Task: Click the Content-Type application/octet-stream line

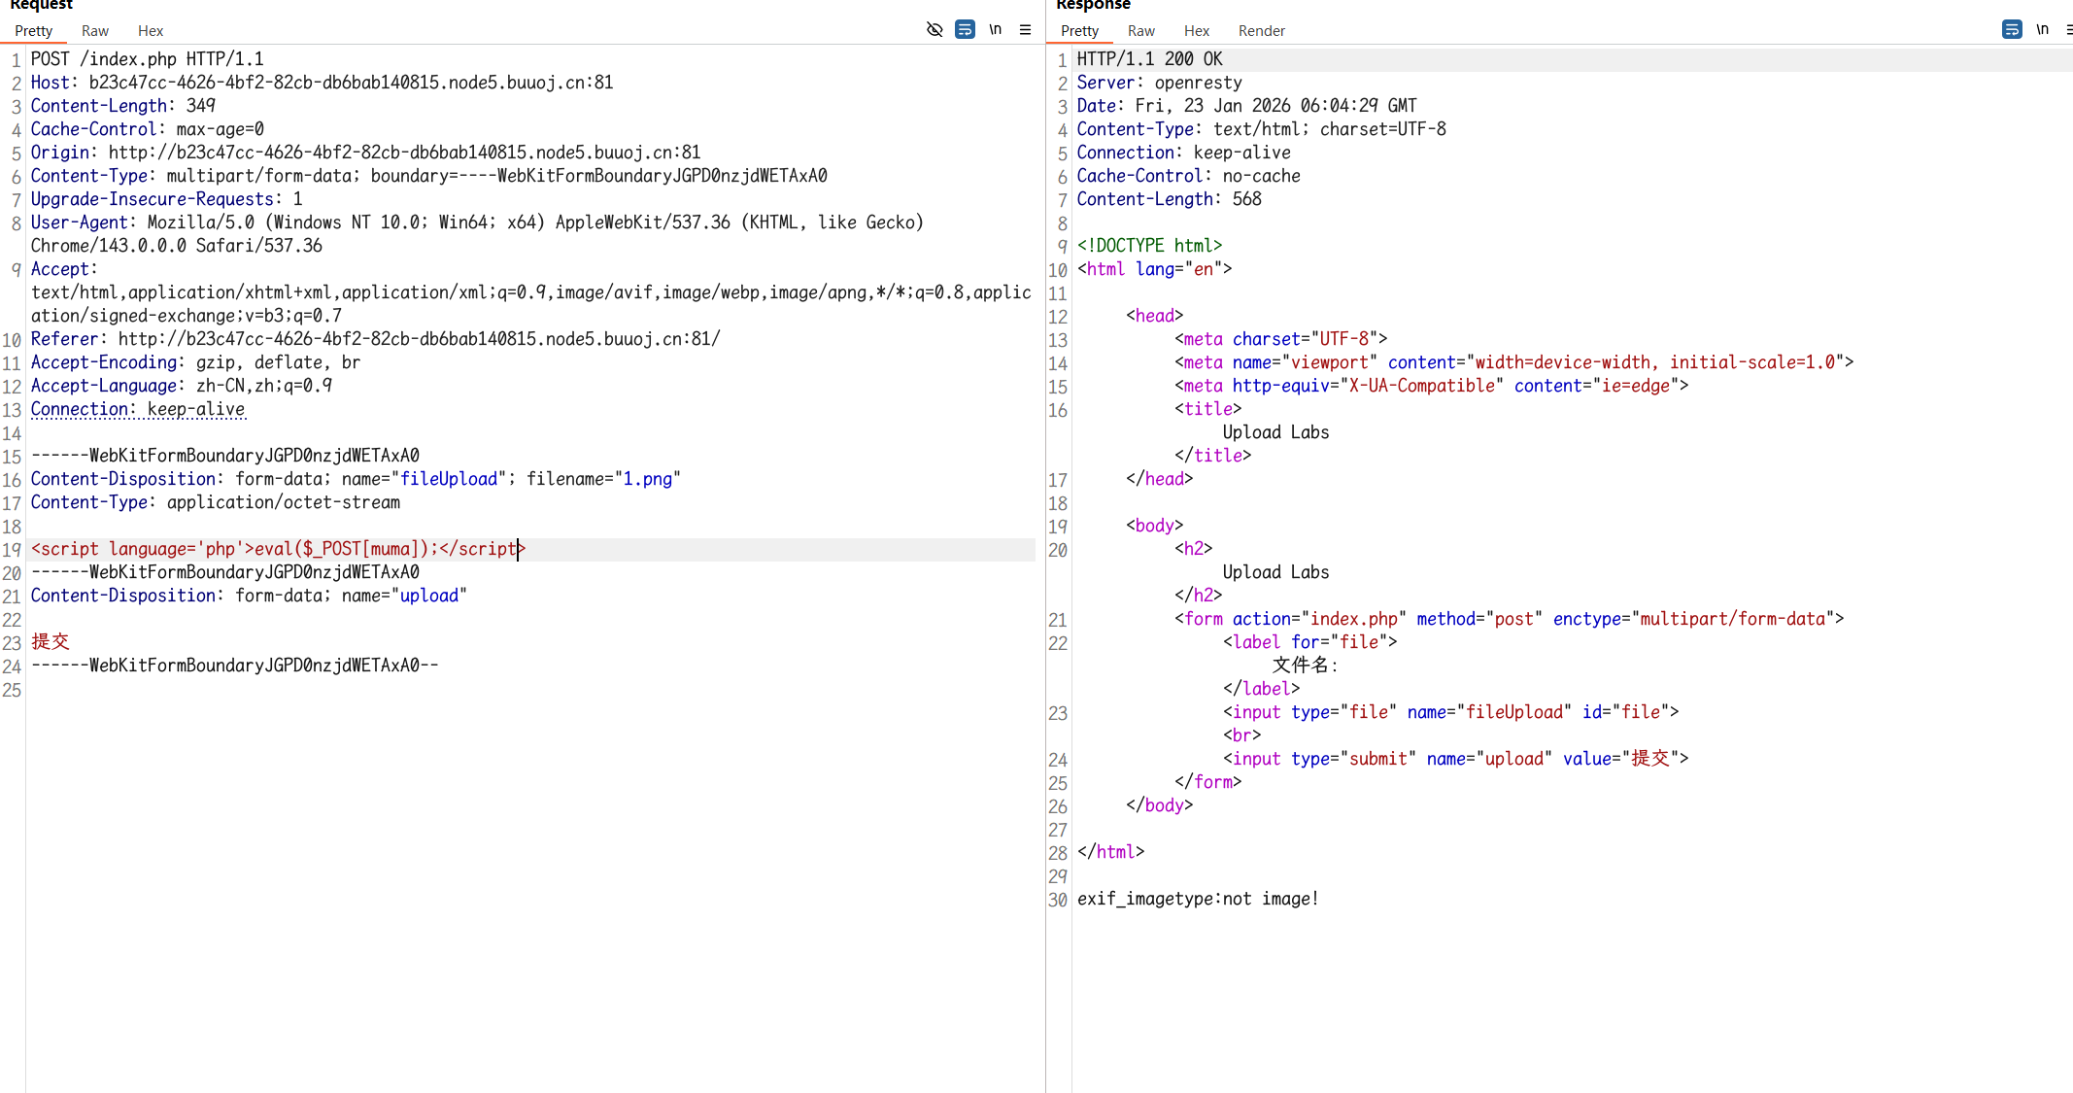Action: [216, 502]
